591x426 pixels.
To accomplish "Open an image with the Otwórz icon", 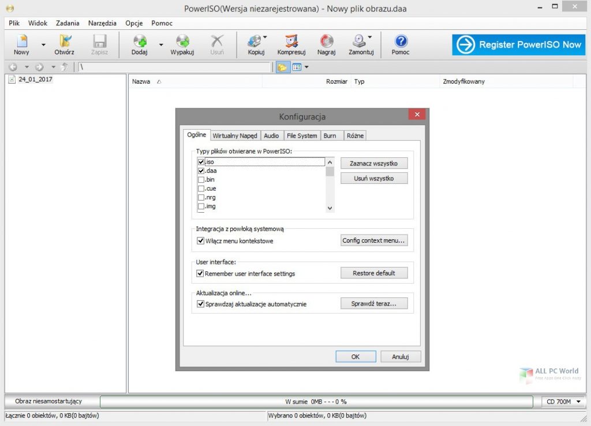I will click(65, 45).
